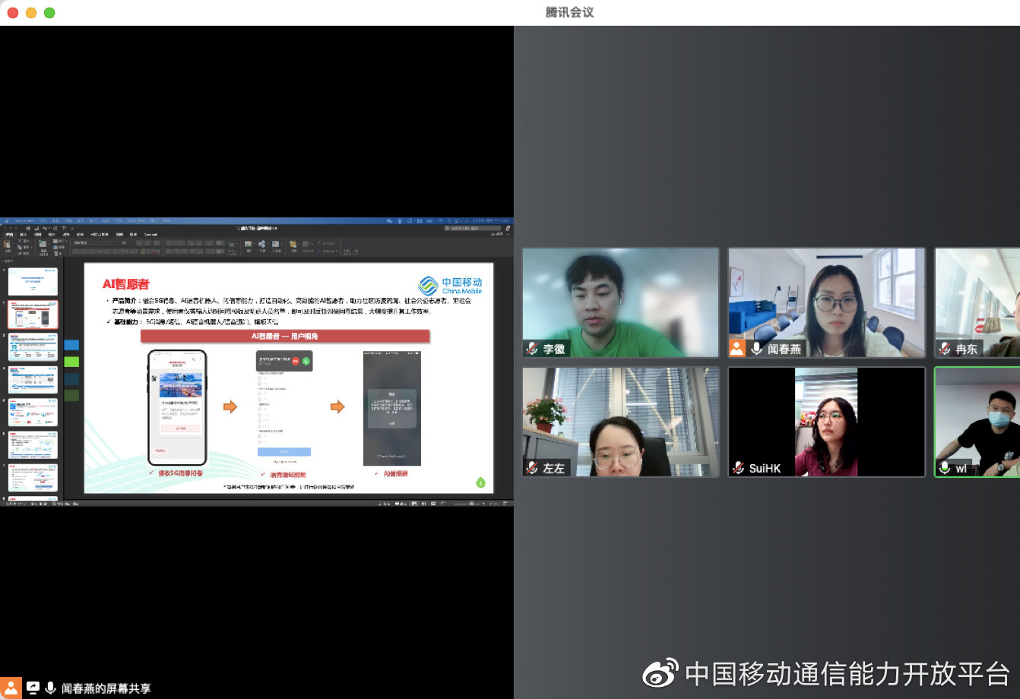The width and height of the screenshot is (1020, 699).
Task: Click the Shapes icon in the PowerPoint ribbon
Action: click(x=262, y=244)
